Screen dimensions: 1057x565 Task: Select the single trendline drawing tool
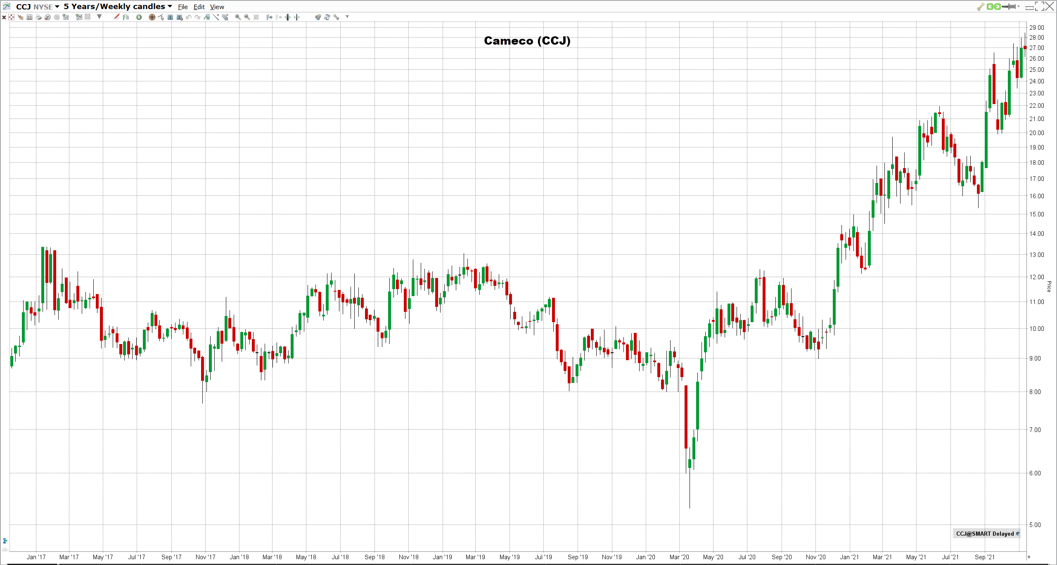216,17
